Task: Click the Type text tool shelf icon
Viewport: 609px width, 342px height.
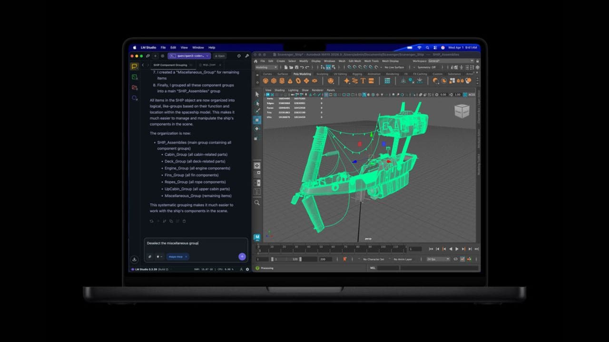Action: pyautogui.click(x=363, y=81)
